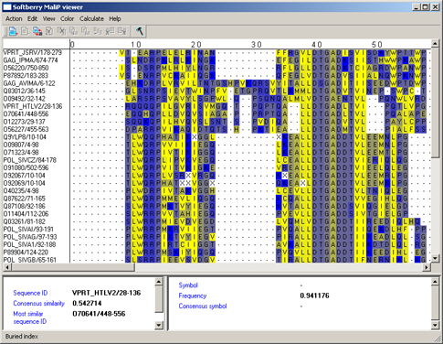Click the second toolbar icon, grayed document
Viewport: 443px width, 344px height.
click(25, 31)
